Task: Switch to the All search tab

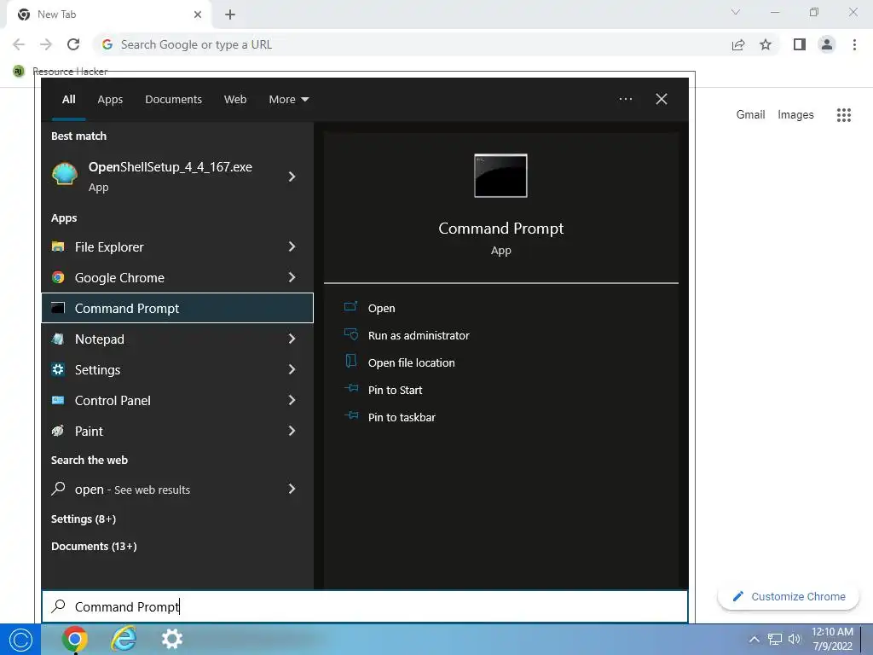Action: click(68, 99)
